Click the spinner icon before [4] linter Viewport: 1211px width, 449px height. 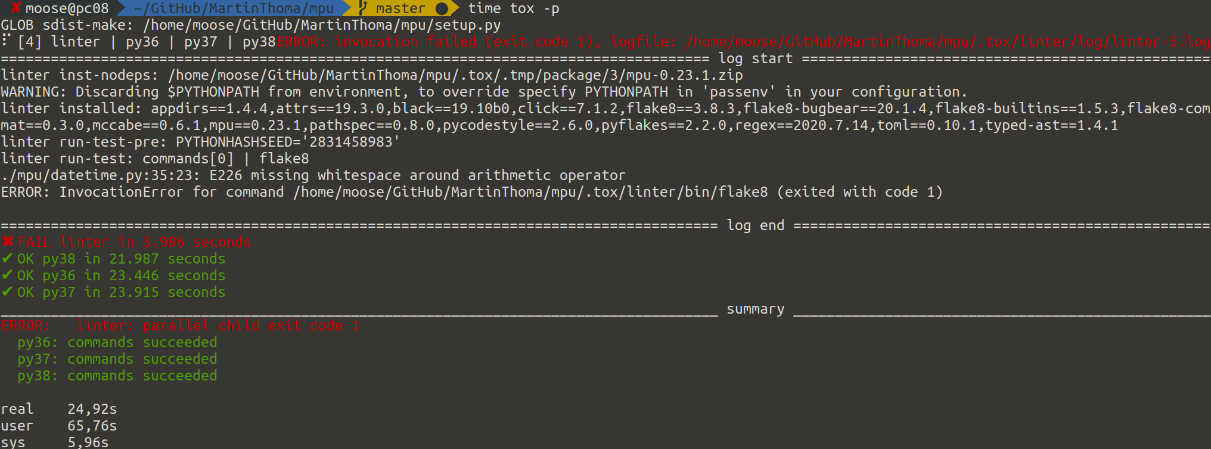(6, 41)
